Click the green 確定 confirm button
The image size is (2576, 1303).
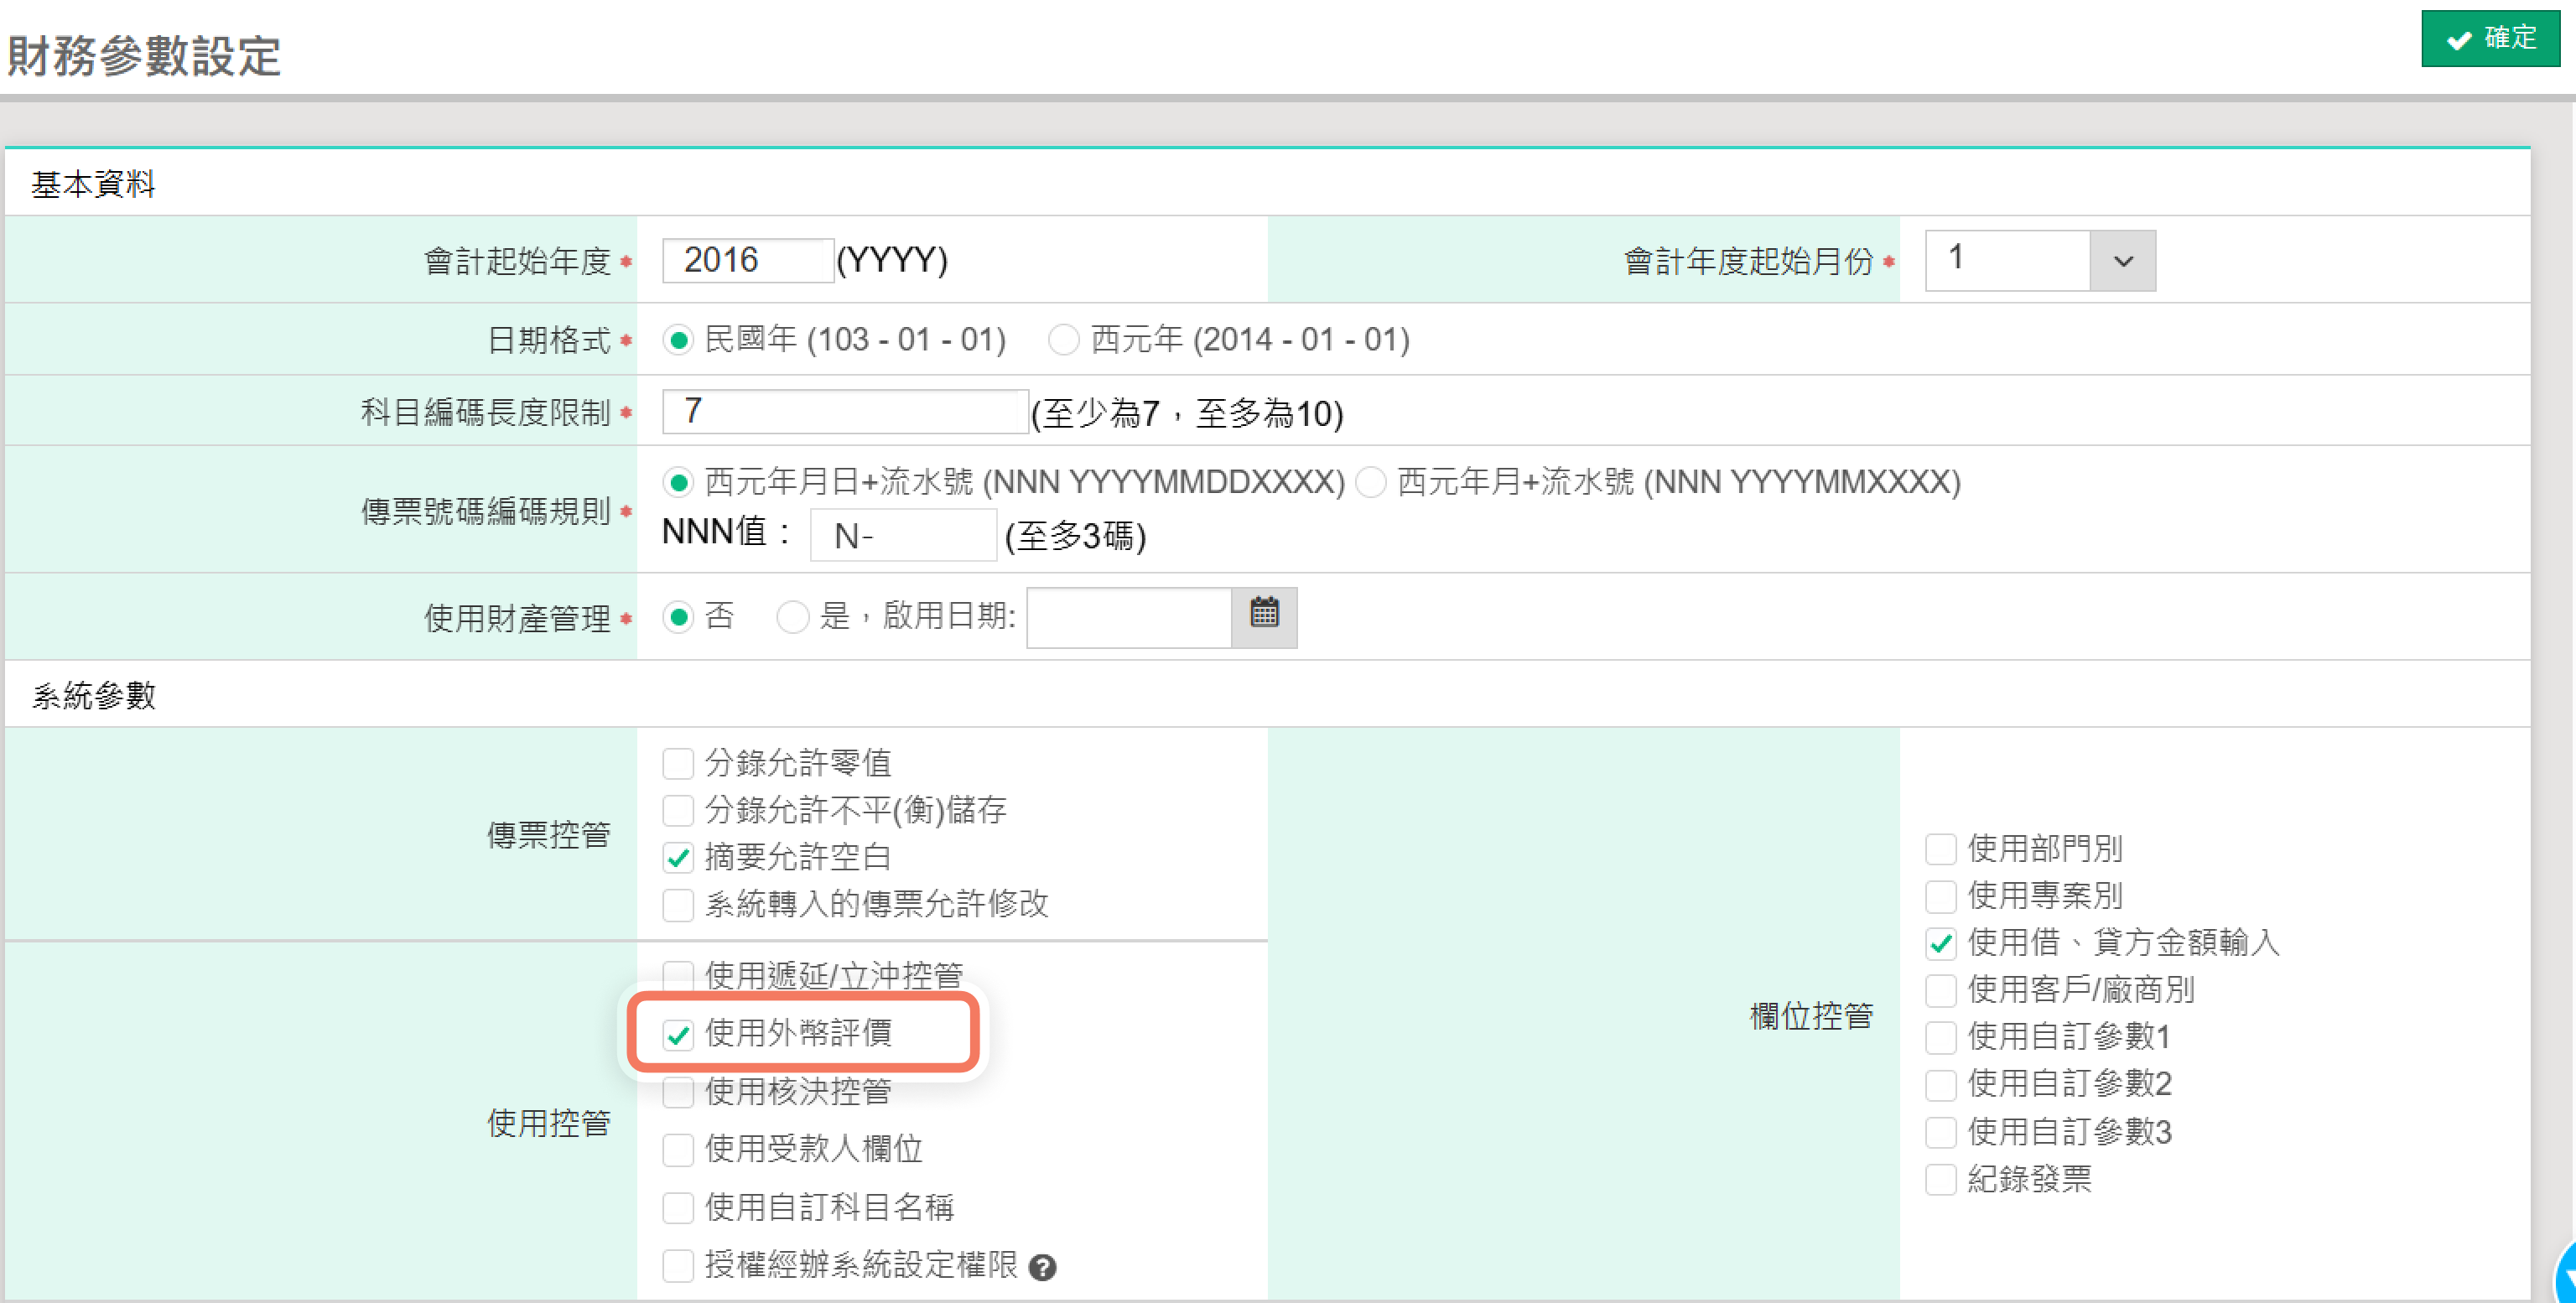click(2490, 39)
